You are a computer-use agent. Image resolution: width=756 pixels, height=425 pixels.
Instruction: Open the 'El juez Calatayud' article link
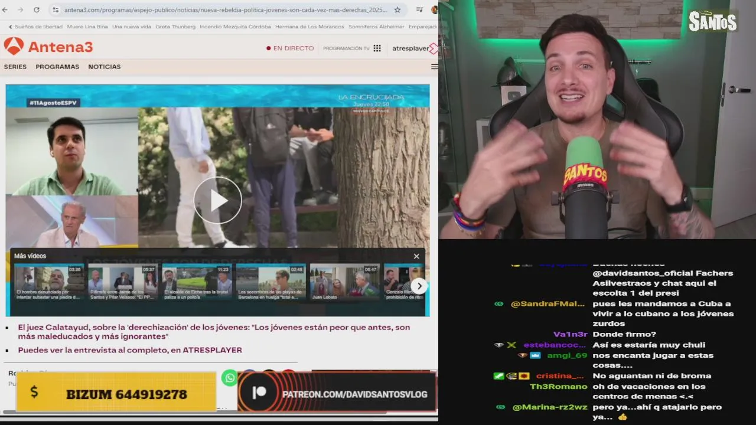[214, 332]
